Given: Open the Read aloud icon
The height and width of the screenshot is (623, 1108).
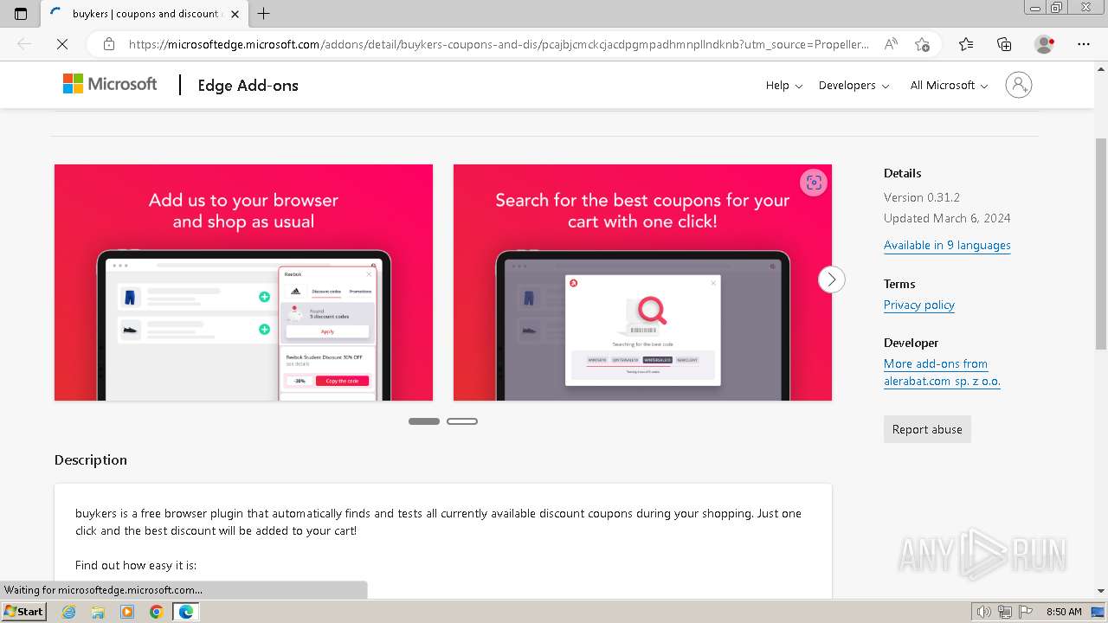Looking at the screenshot, I should click(x=891, y=44).
